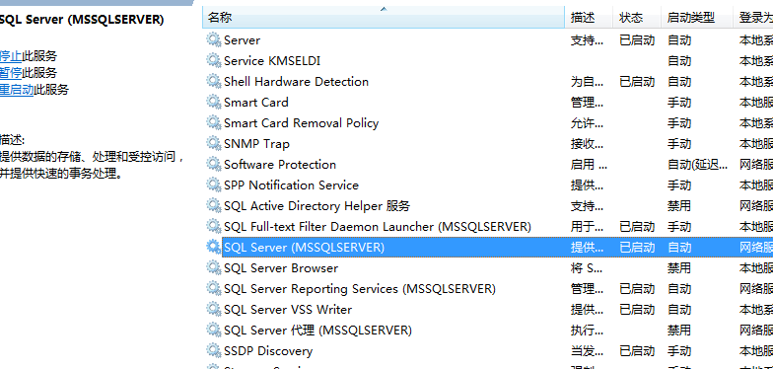
Task: Select SQL Active Directory Helper 服务 name
Action: pos(317,205)
